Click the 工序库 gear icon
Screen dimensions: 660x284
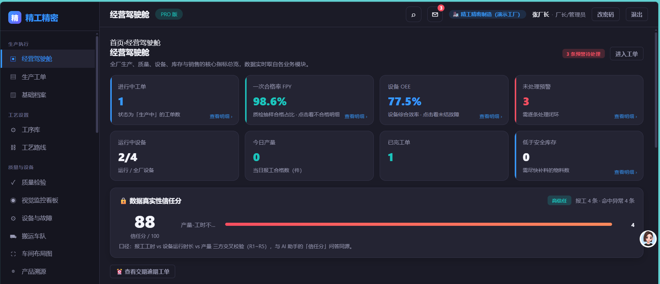point(13,130)
